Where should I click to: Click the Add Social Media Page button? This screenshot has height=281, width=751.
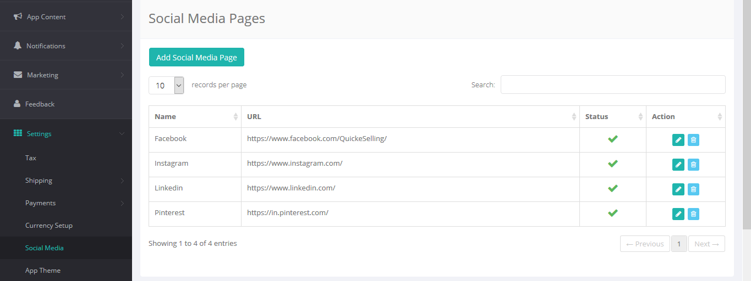click(x=196, y=57)
